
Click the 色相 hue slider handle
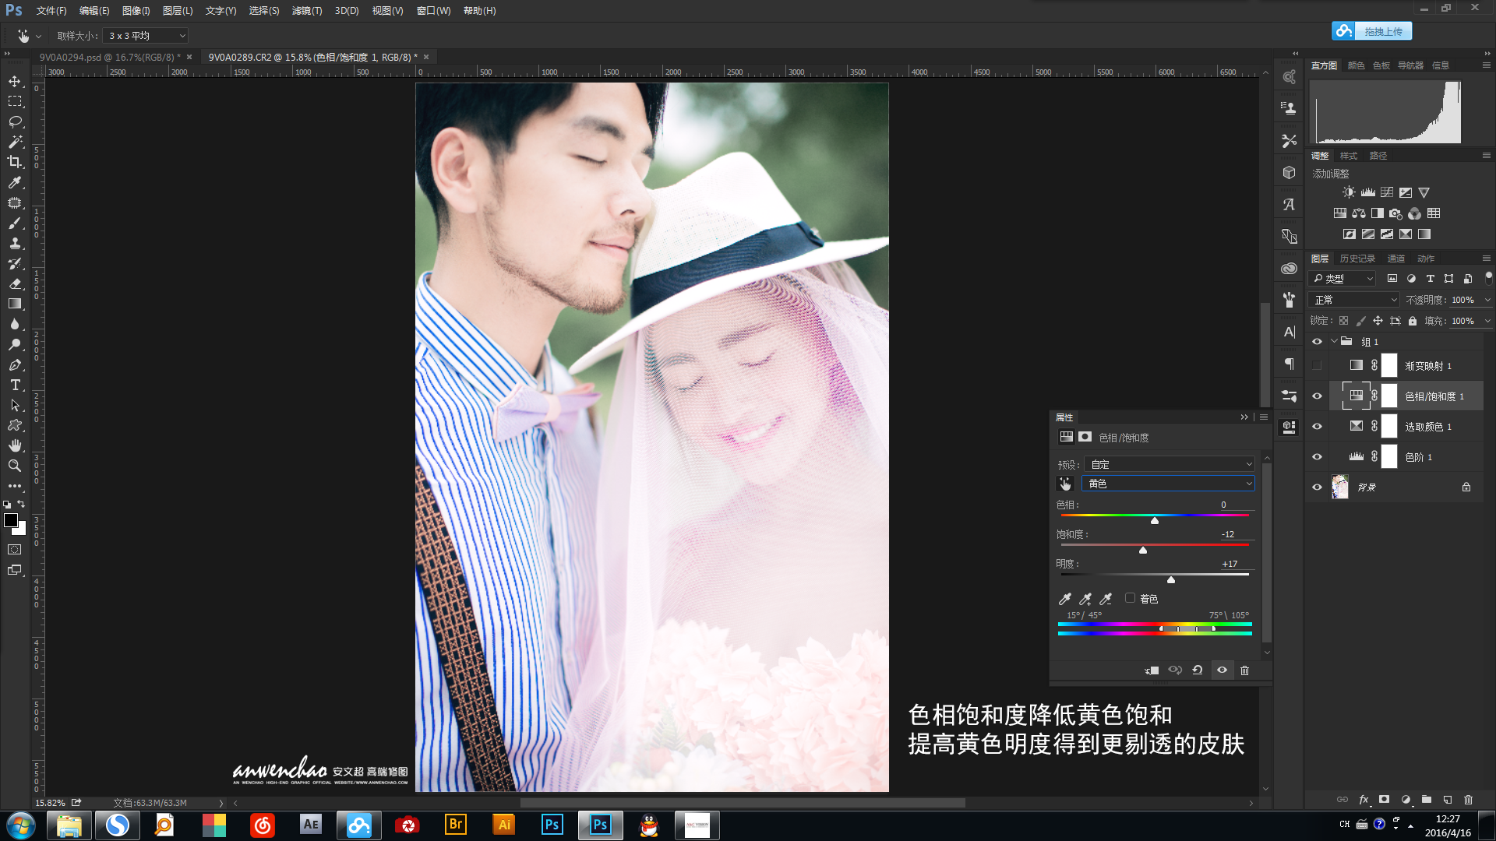[1155, 520]
